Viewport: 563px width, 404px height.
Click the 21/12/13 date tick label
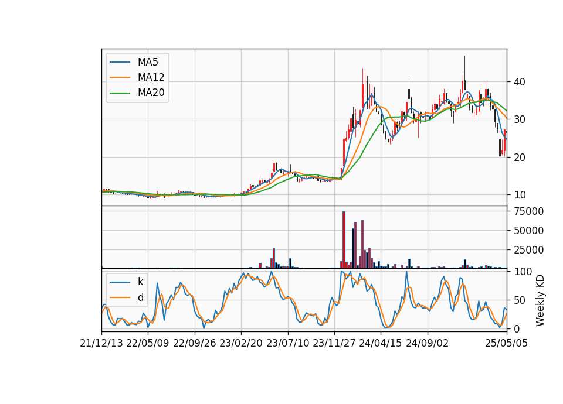click(101, 343)
